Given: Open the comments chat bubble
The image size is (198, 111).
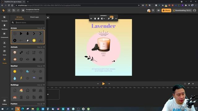Looking at the screenshot, I should pyautogui.click(x=149, y=10).
